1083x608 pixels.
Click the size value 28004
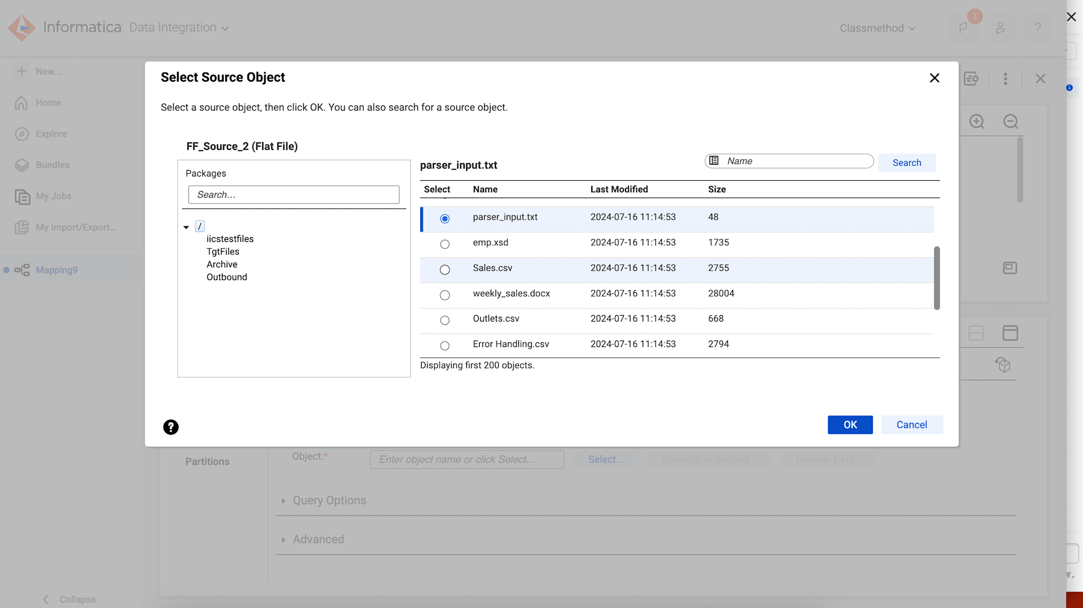(721, 293)
